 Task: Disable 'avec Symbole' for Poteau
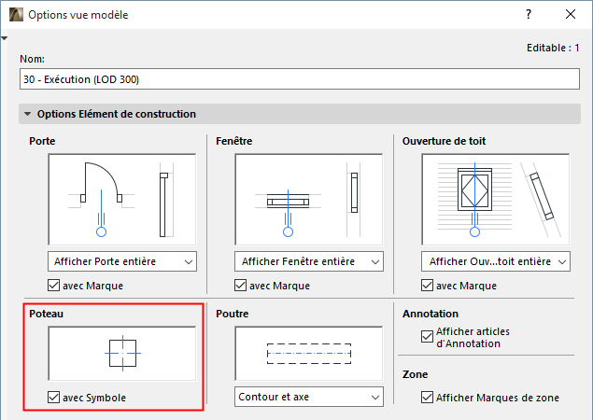(x=54, y=398)
